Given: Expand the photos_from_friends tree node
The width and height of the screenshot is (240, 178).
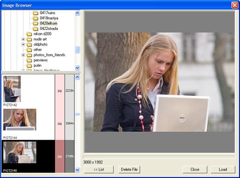Looking at the screenshot, I should [x=23, y=55].
